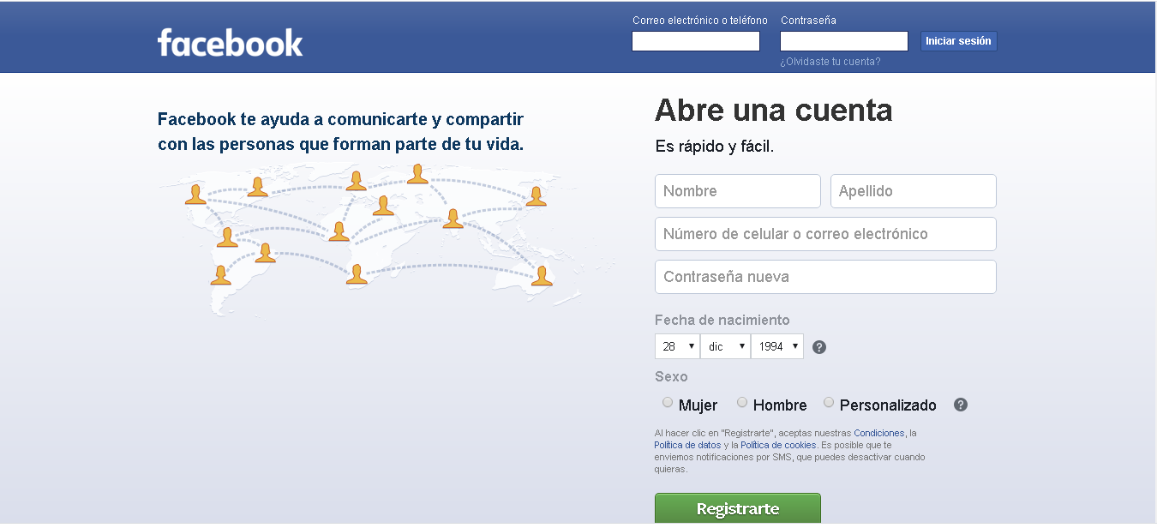Open the ¿Olvidaste tu cuenta? link
The height and width of the screenshot is (528, 1157).
[830, 62]
